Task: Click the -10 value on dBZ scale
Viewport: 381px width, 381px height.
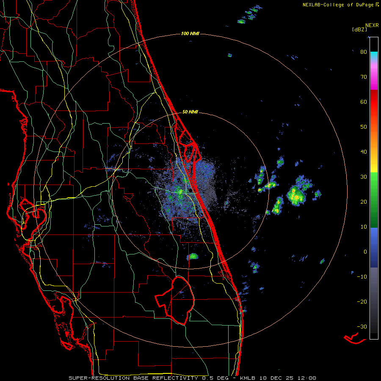Action: click(362, 277)
